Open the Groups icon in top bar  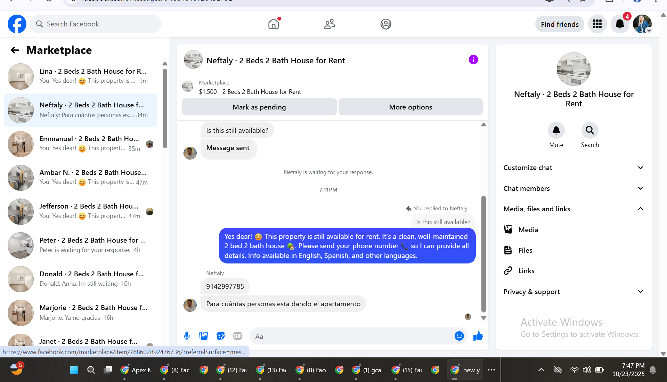[385, 24]
